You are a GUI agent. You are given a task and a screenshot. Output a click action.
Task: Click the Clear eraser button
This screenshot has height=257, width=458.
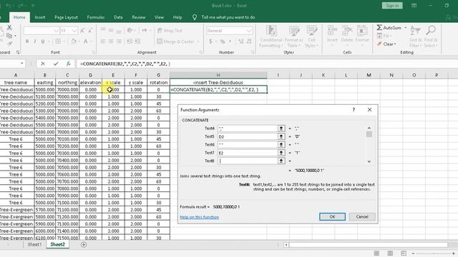[x=386, y=44]
